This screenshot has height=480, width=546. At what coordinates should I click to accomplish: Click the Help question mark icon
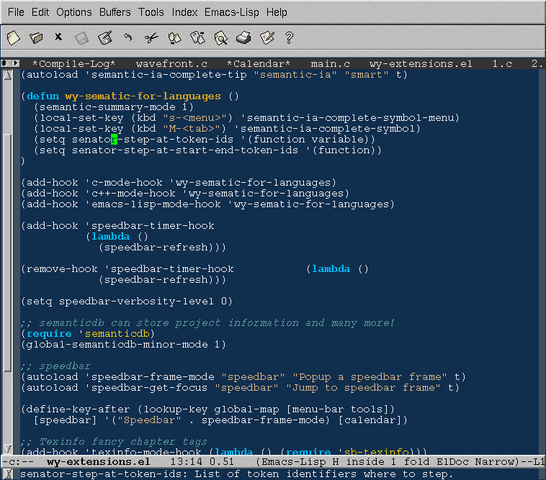click(x=289, y=37)
